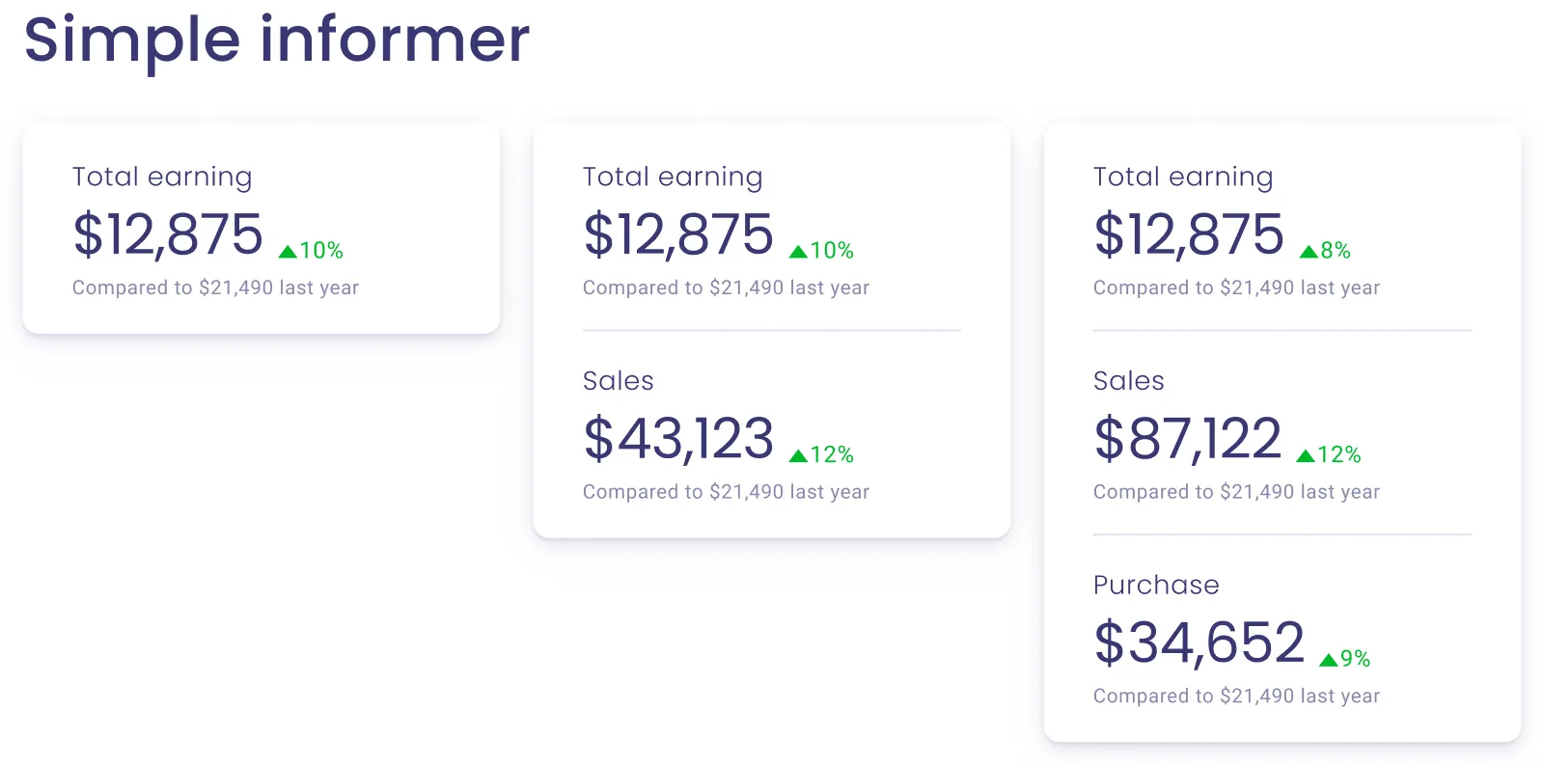Image resolution: width=1544 pixels, height=765 pixels.
Task: Click the up arrow beside 10% in the two-metric card
Action: point(798,252)
